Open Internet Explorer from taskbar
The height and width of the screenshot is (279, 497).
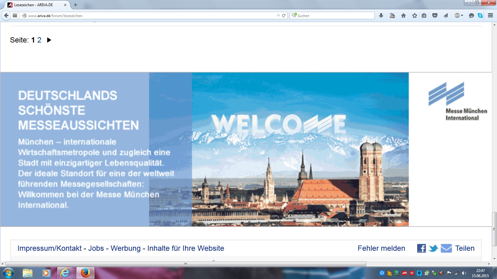coord(65,273)
